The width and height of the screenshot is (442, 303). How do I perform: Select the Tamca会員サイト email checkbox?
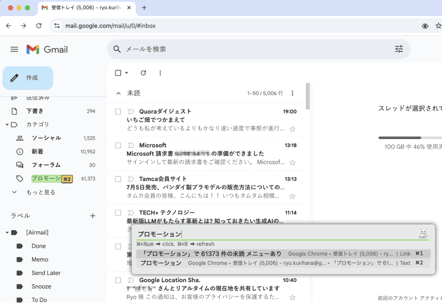(118, 179)
